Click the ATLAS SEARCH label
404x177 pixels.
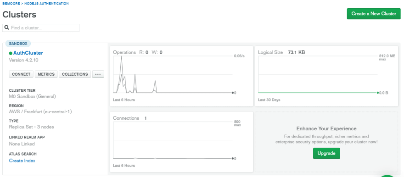(x=22, y=154)
